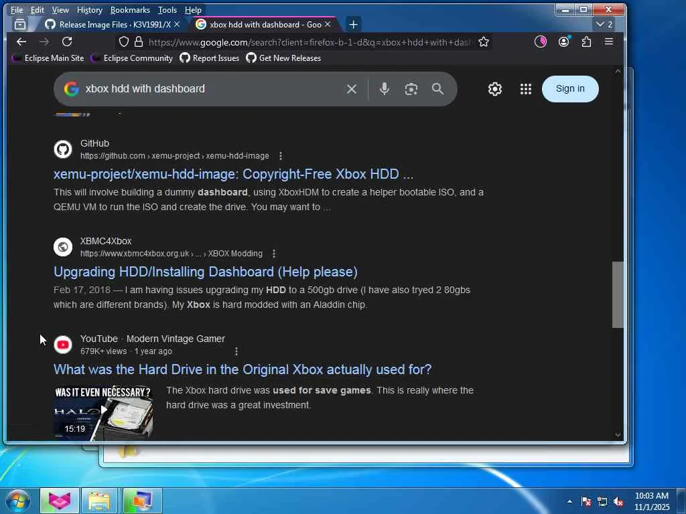Viewport: 686px width, 514px height.
Task: Reload the current Google search page
Action: pyautogui.click(x=67, y=41)
